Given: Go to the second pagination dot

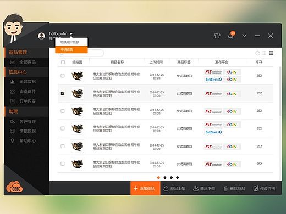Looking at the screenshot, I should (x=165, y=177).
